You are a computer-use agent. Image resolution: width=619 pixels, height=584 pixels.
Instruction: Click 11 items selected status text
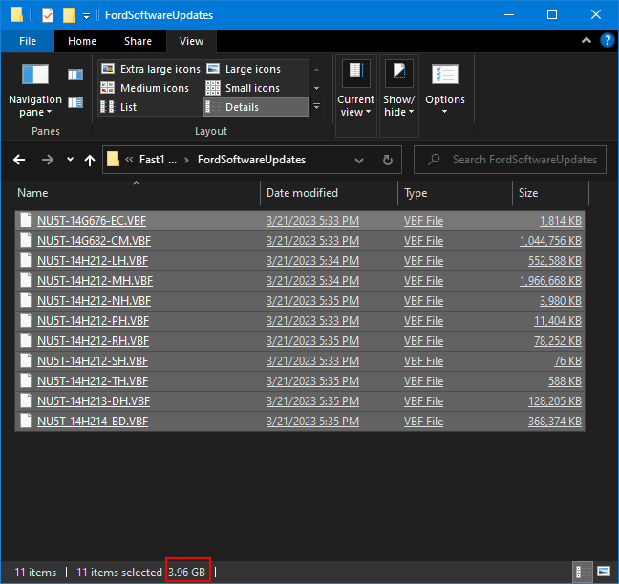[119, 573]
